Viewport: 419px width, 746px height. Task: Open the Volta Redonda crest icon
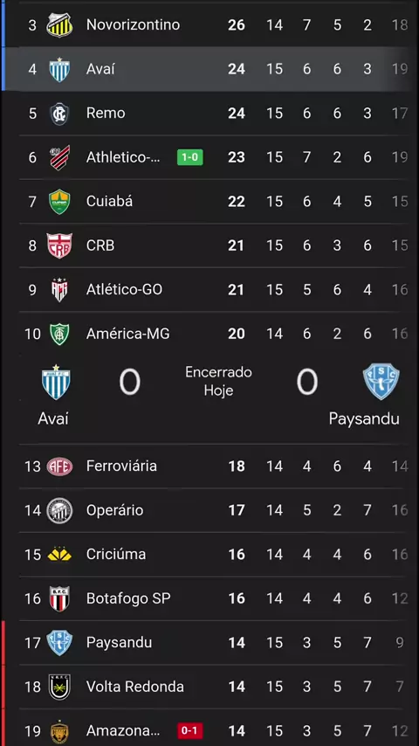point(59,687)
